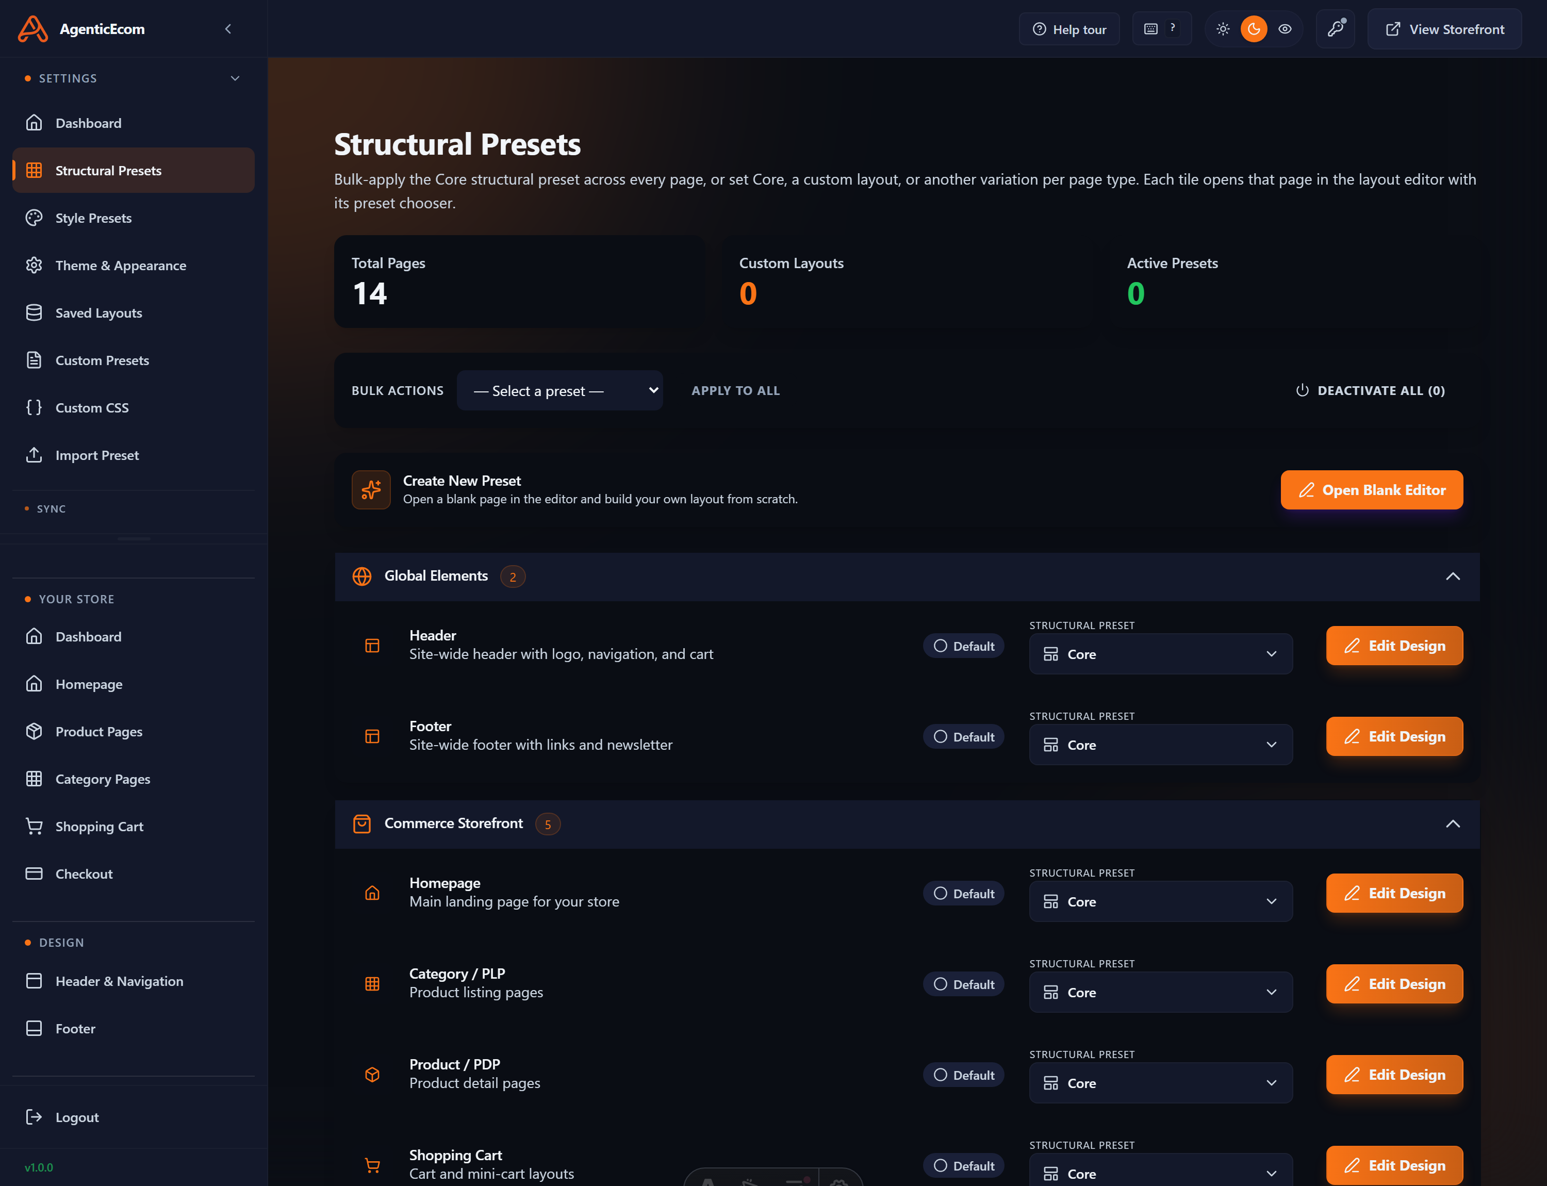The image size is (1547, 1186).
Task: Toggle Default badge on Header row
Action: pos(964,645)
